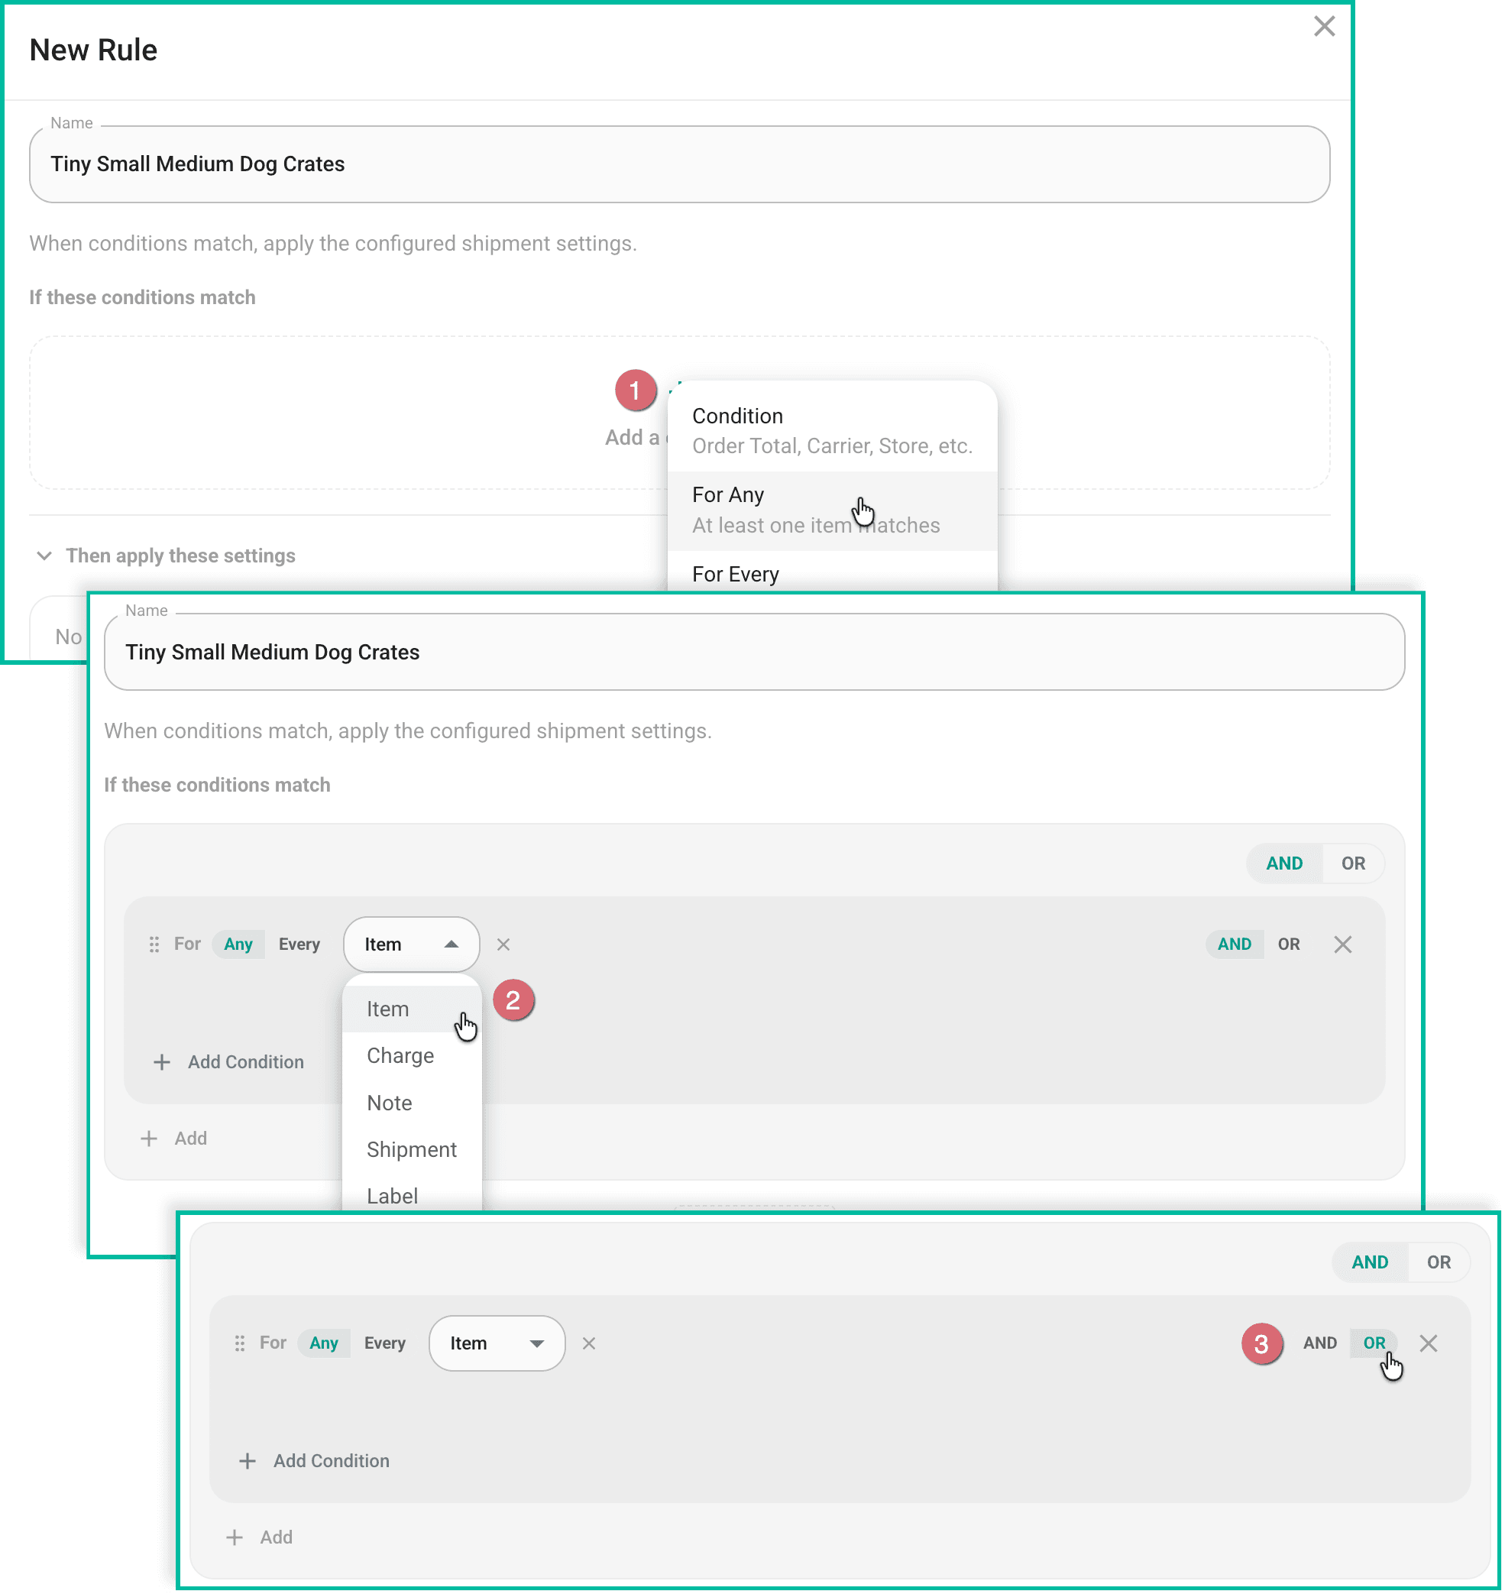
Task: Pick Charge from the dropdown list
Action: point(413,1058)
